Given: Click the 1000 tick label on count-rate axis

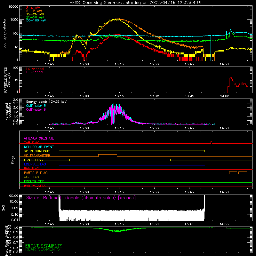Looking at the screenshot, I should pos(14,20).
